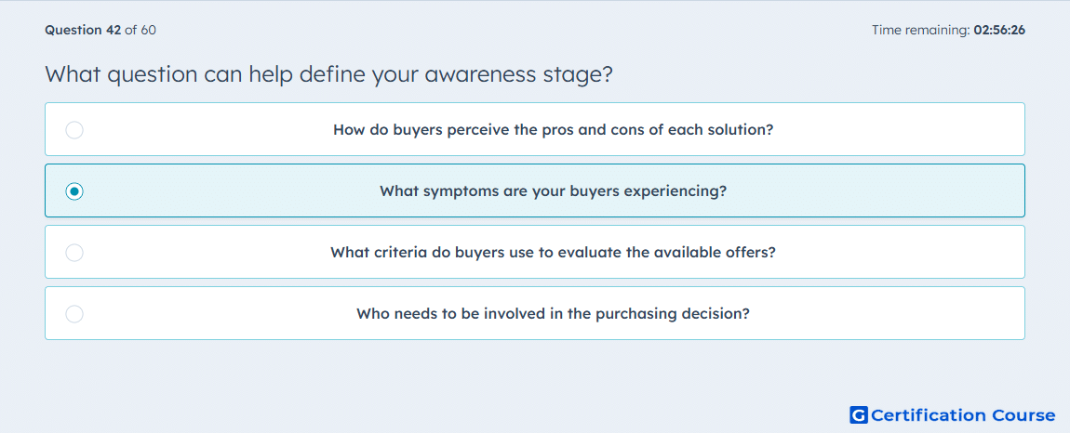
Task: Click the 'Time remaining:' label
Action: (x=921, y=30)
